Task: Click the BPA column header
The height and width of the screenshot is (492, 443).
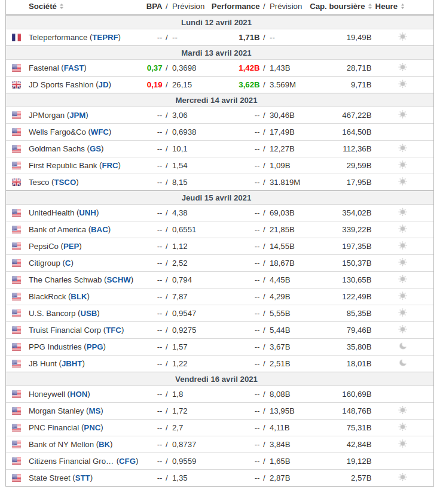Action: [154, 7]
